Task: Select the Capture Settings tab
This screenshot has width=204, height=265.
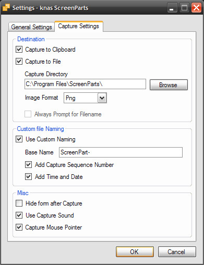Action: (79, 26)
